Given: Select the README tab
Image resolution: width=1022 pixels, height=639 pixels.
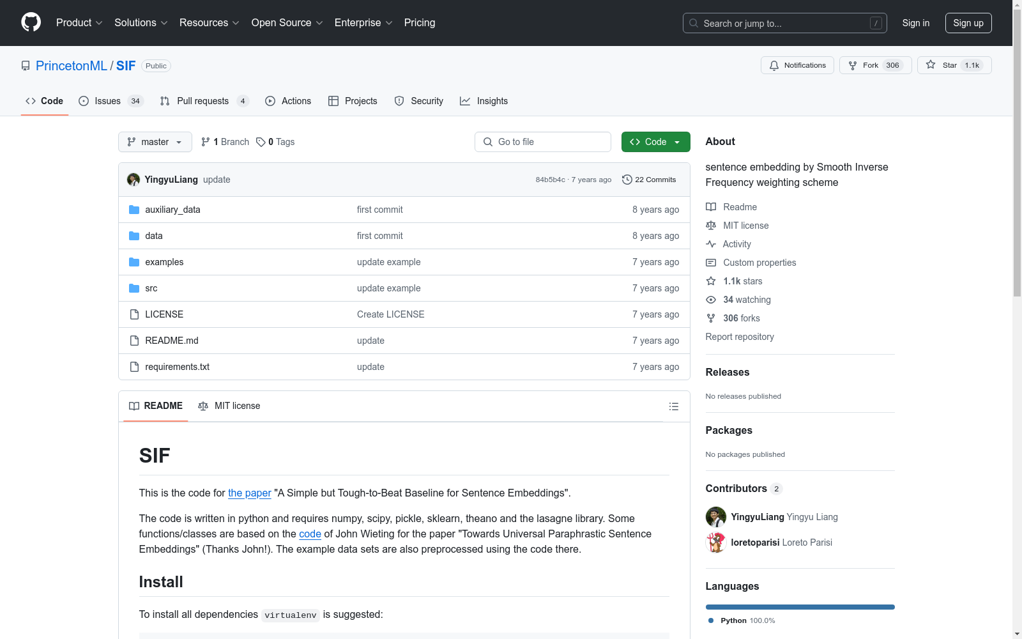Looking at the screenshot, I should (156, 406).
